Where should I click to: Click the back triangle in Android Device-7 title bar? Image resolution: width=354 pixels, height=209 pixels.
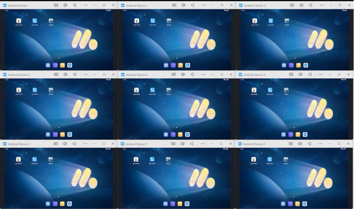point(192,143)
